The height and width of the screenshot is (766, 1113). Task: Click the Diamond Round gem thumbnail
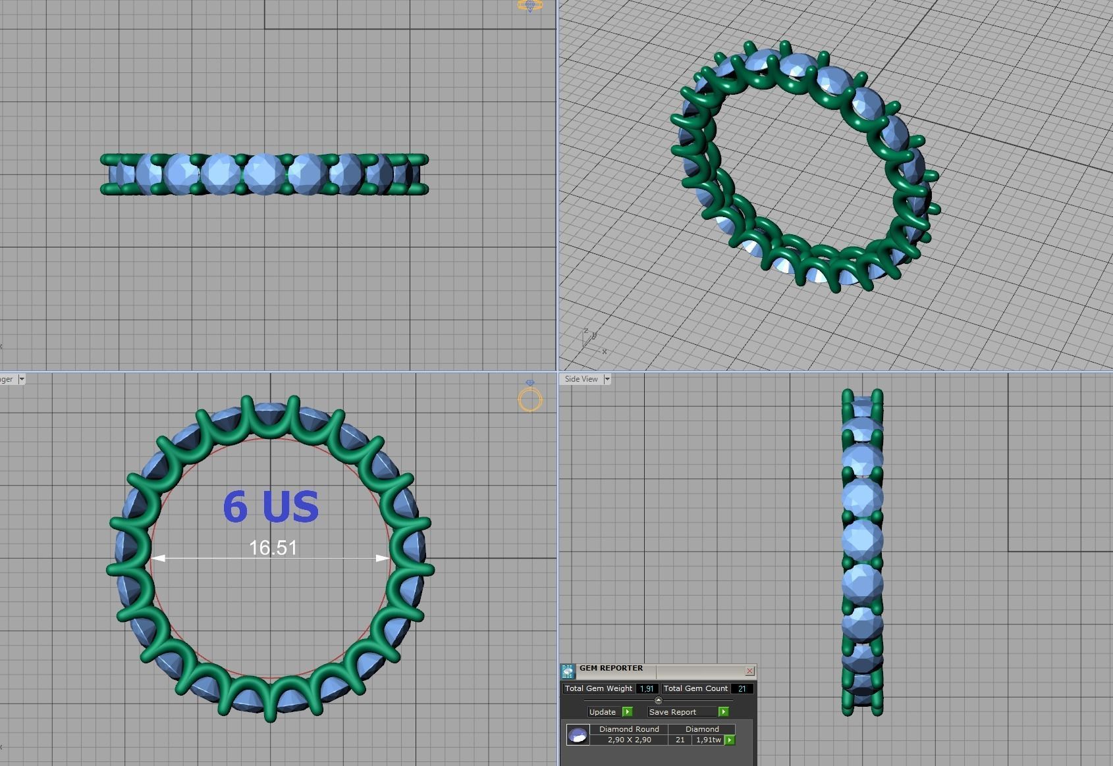578,735
